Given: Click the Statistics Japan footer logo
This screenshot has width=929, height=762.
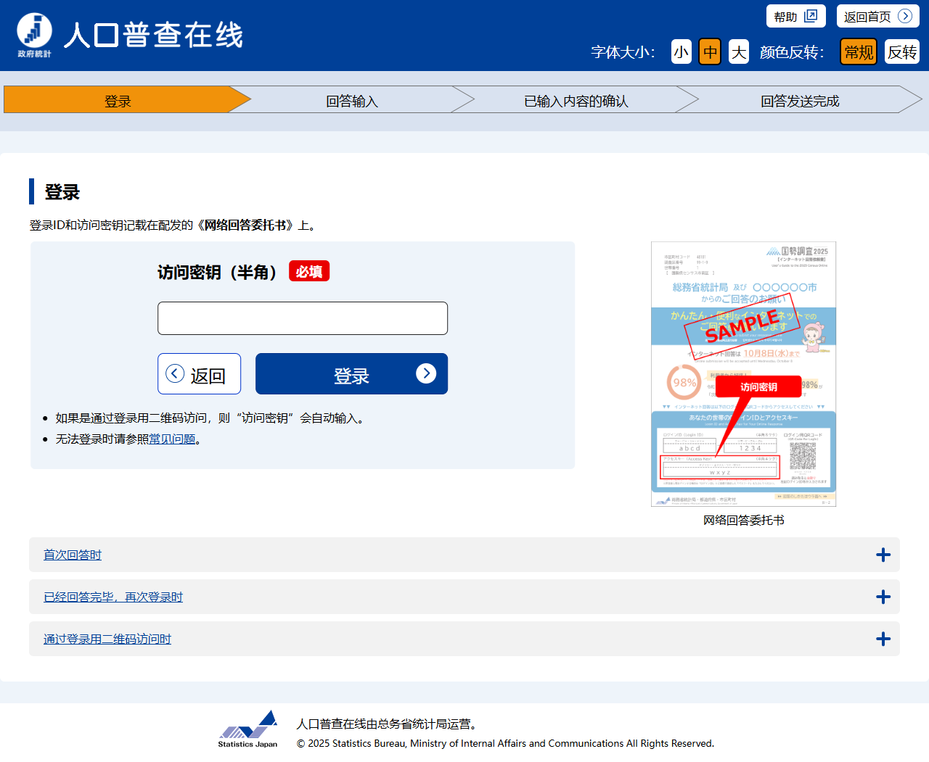Looking at the screenshot, I should click(248, 729).
